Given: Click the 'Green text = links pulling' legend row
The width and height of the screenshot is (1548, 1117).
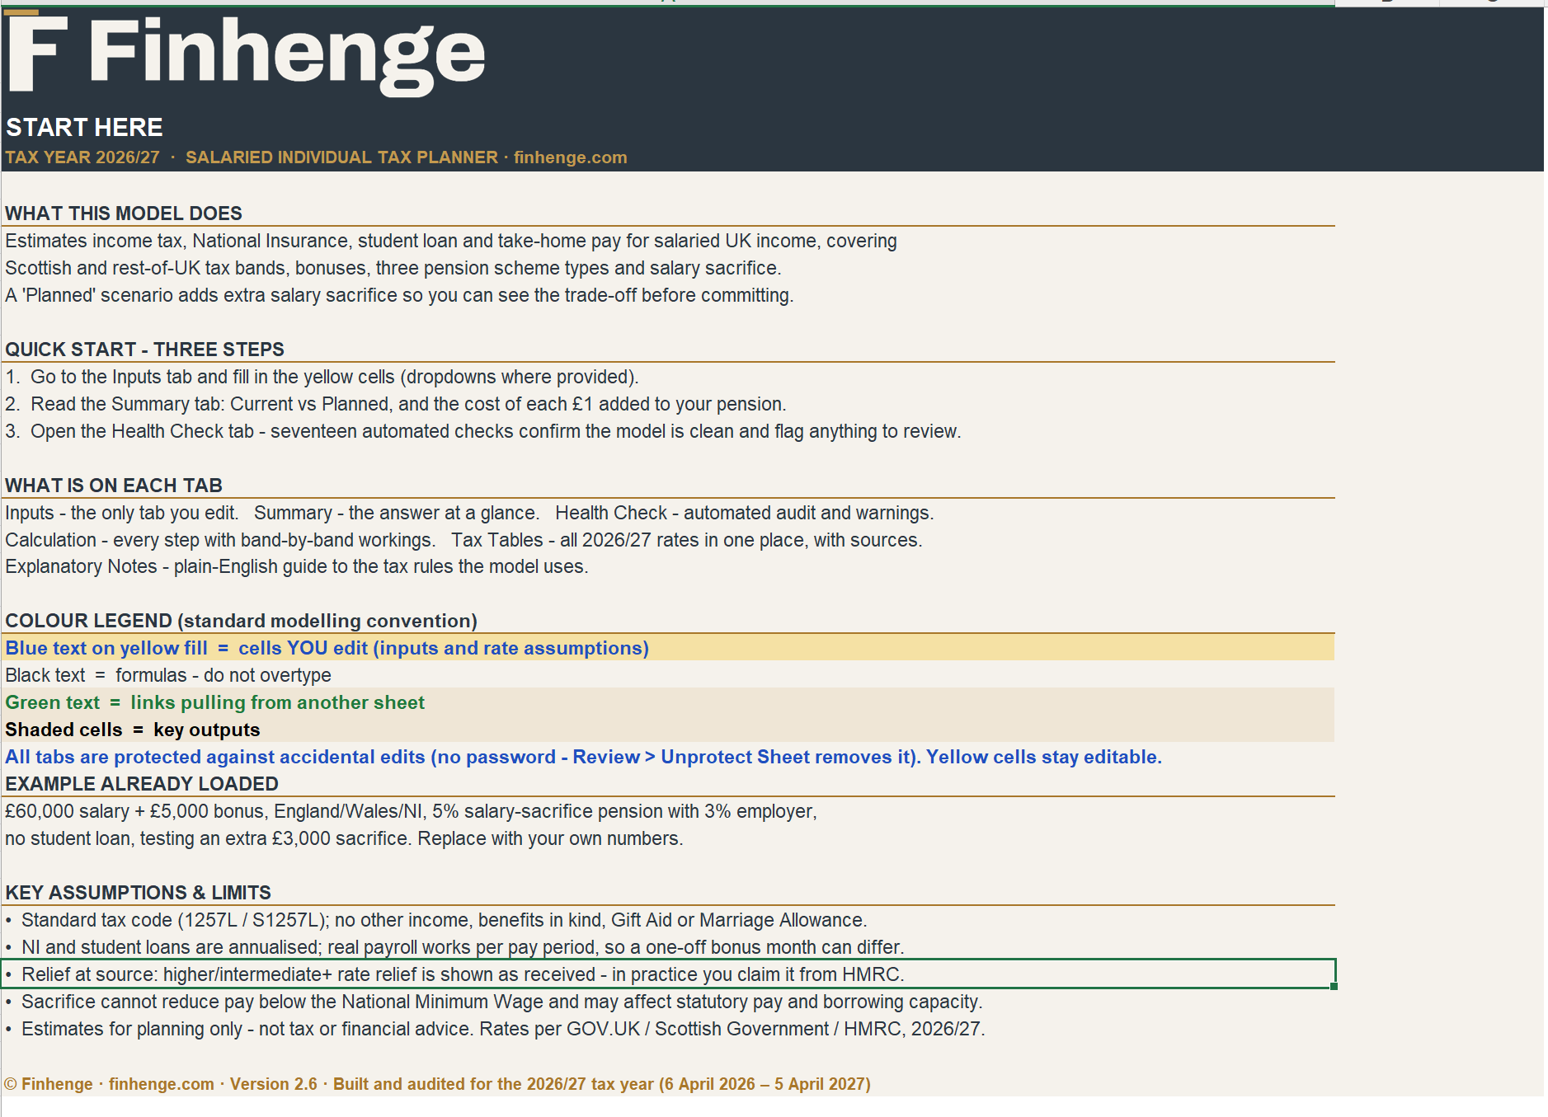Looking at the screenshot, I should [668, 702].
